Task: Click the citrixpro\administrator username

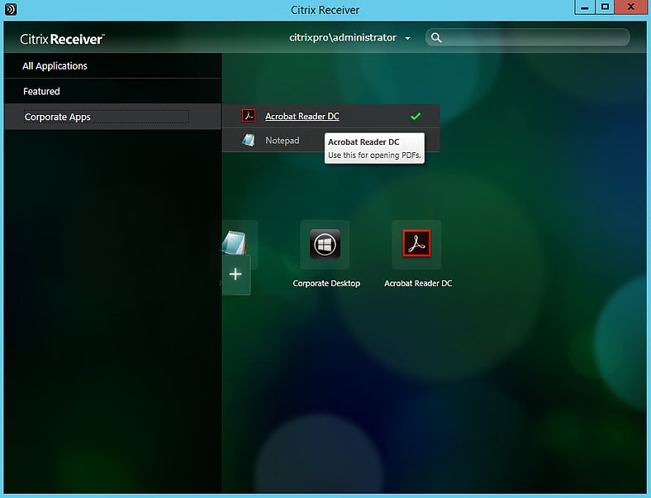Action: pos(343,37)
